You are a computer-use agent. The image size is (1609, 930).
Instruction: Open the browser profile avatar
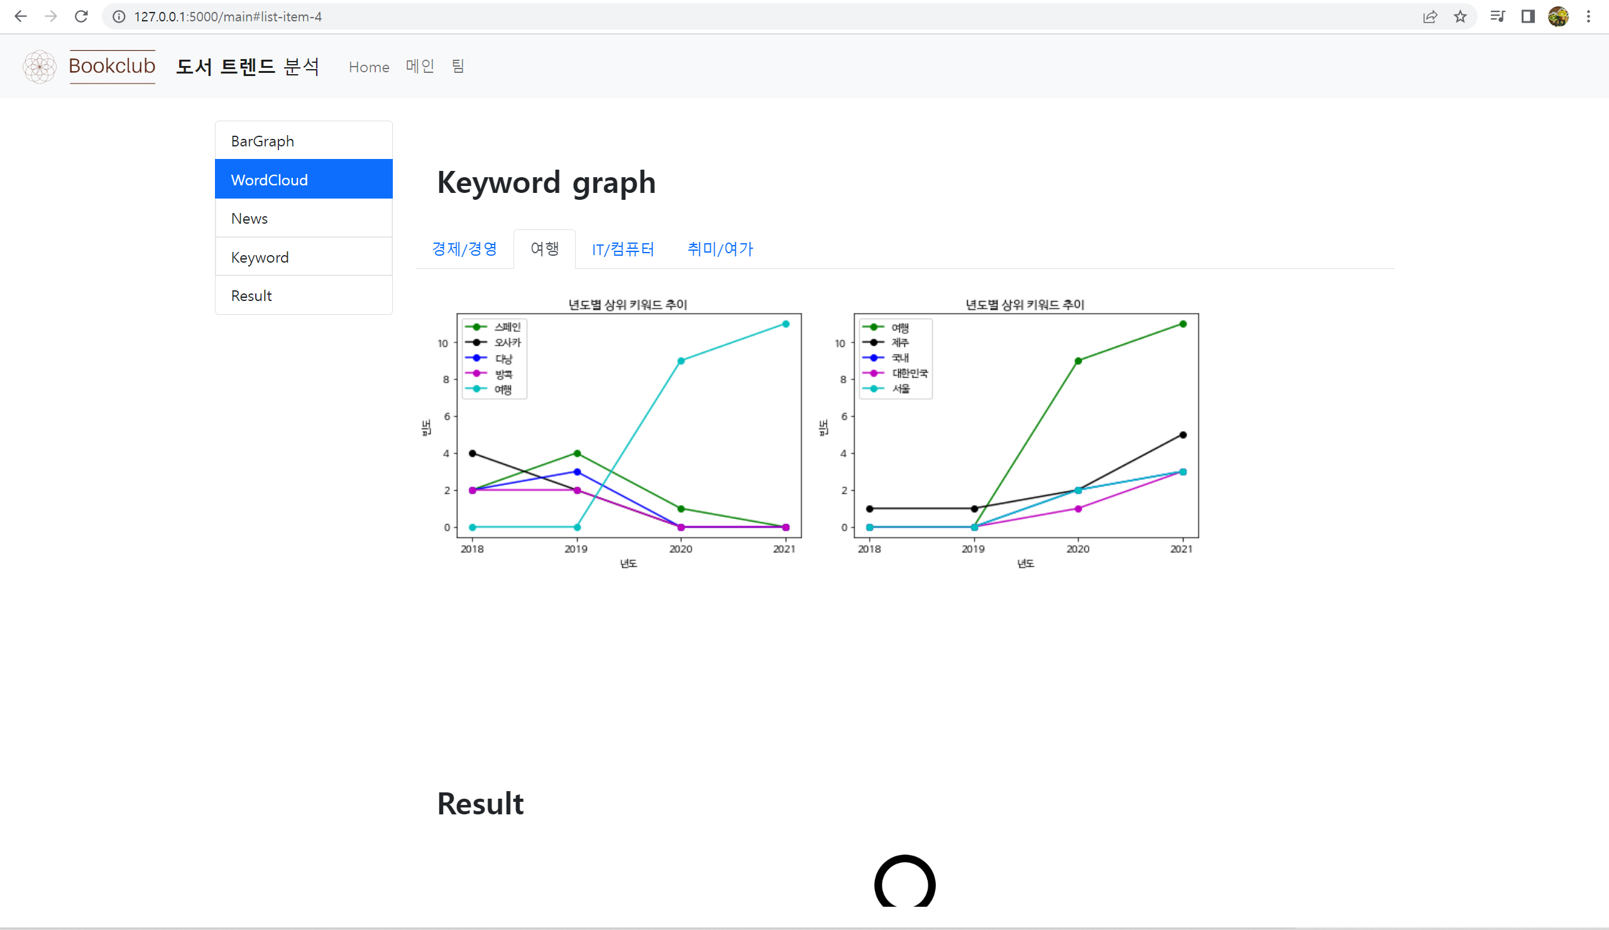point(1558,16)
